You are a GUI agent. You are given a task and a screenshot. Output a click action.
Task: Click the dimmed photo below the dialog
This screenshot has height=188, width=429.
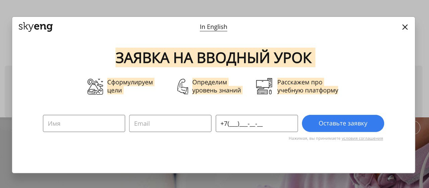click(x=214, y=181)
